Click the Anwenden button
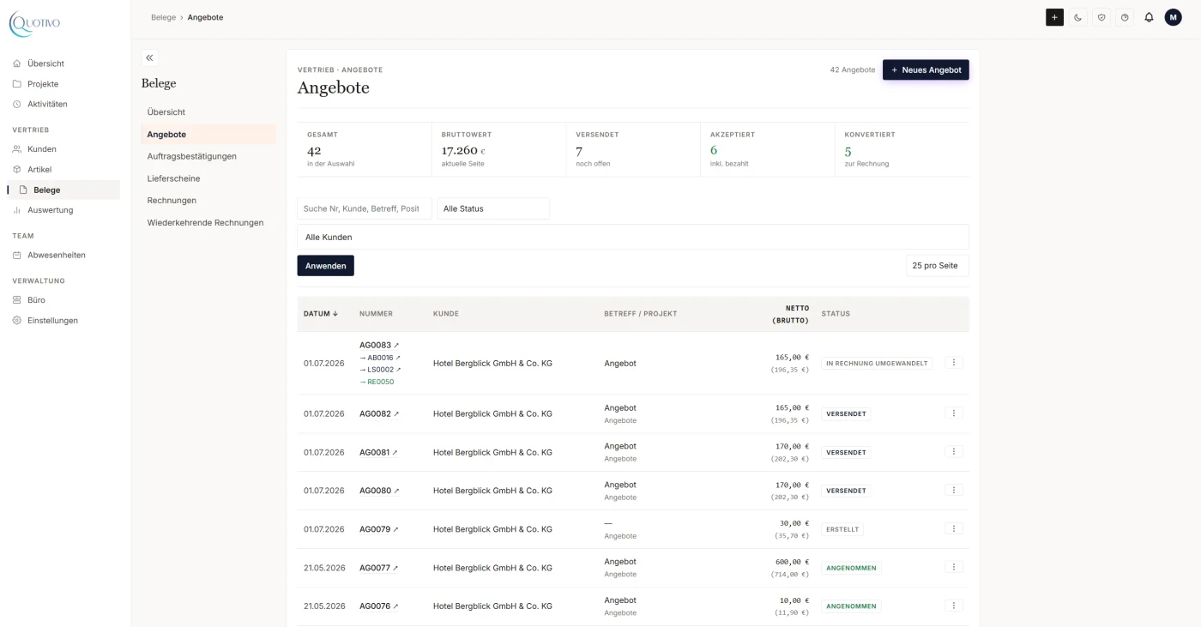 [x=326, y=266]
